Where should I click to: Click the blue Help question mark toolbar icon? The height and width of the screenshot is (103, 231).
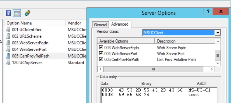8,13
